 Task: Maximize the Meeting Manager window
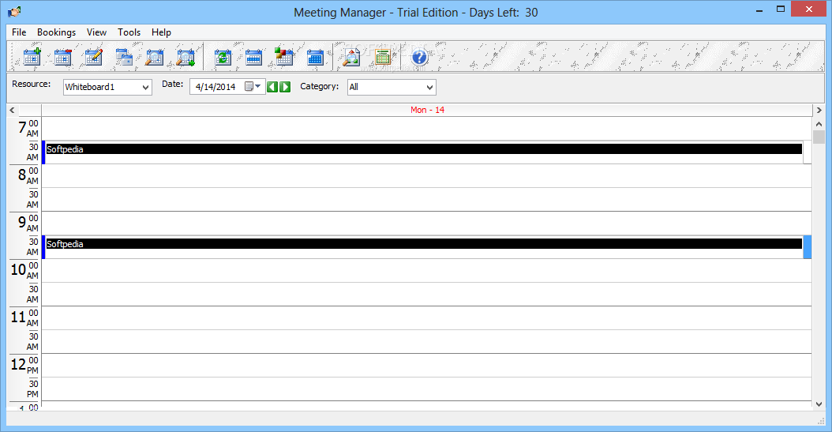click(781, 9)
